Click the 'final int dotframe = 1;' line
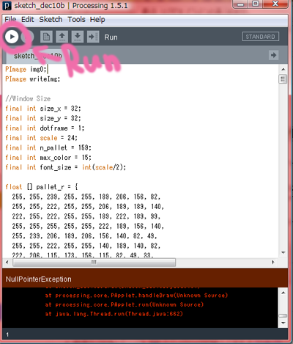The image size is (293, 344). click(x=45, y=128)
